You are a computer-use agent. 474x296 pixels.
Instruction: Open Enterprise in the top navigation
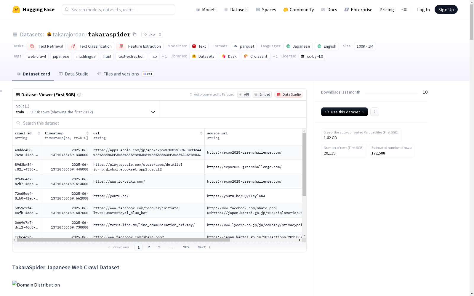click(358, 9)
